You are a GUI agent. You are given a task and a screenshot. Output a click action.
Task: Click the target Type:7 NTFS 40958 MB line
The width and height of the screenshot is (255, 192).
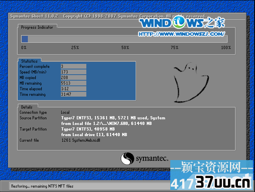click(x=88, y=129)
